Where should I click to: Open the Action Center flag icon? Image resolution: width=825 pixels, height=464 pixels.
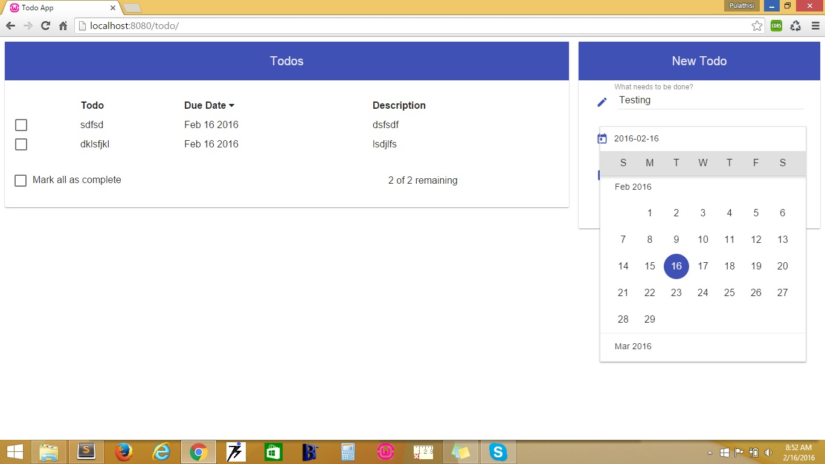tap(739, 453)
